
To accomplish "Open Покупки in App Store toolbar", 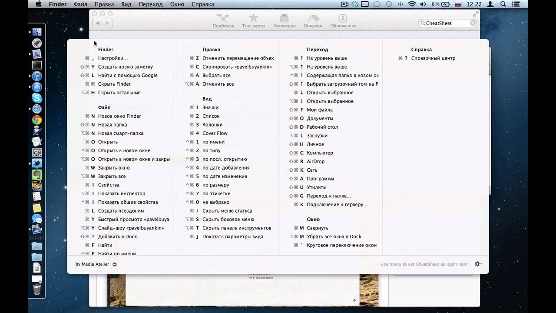I will (313, 21).
